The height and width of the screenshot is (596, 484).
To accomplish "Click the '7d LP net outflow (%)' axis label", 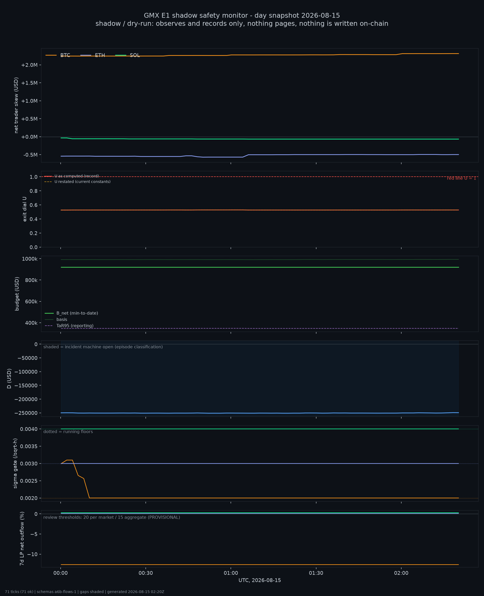I will [22, 539].
